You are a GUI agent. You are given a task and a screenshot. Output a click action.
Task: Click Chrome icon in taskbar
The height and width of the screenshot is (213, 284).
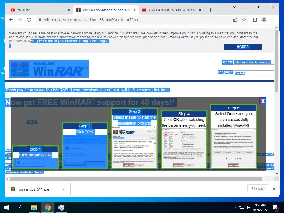click(48, 207)
